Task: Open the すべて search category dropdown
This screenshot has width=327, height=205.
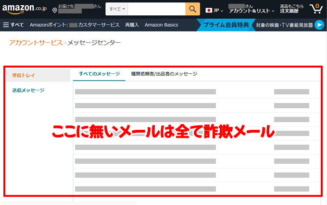Action: tap(117, 9)
